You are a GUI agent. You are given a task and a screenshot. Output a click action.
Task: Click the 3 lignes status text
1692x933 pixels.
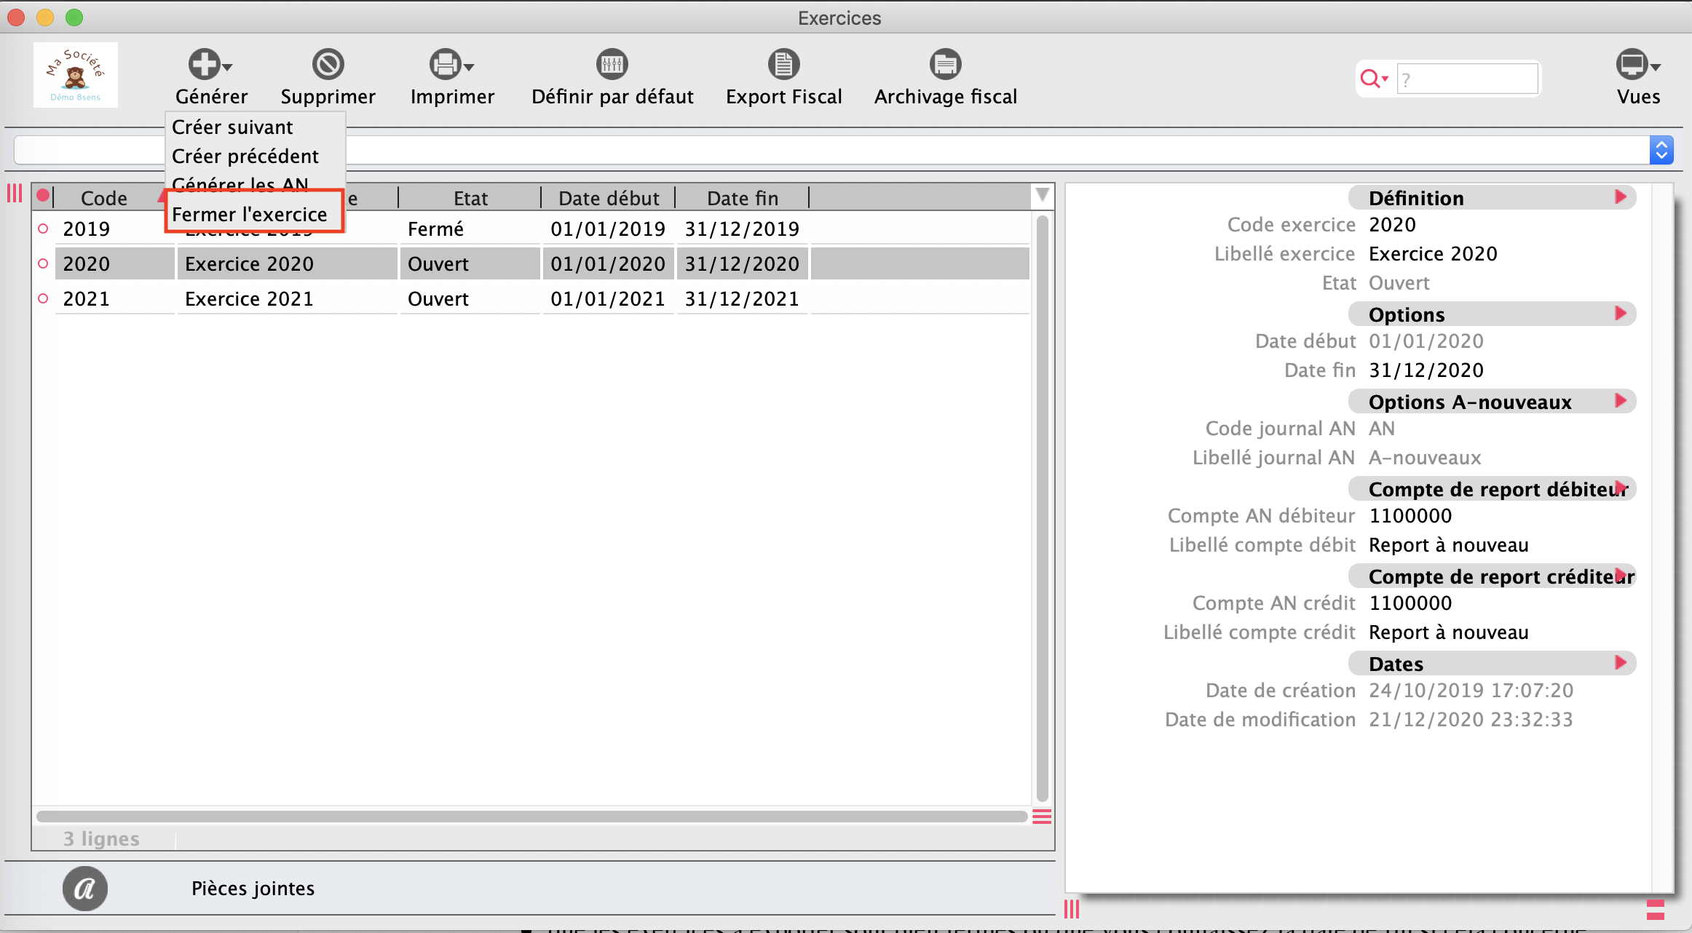pyautogui.click(x=101, y=838)
